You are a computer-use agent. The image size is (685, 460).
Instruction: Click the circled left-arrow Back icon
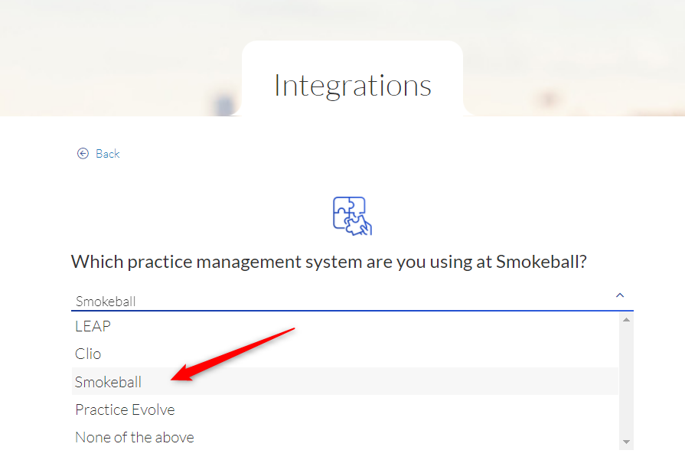[83, 153]
